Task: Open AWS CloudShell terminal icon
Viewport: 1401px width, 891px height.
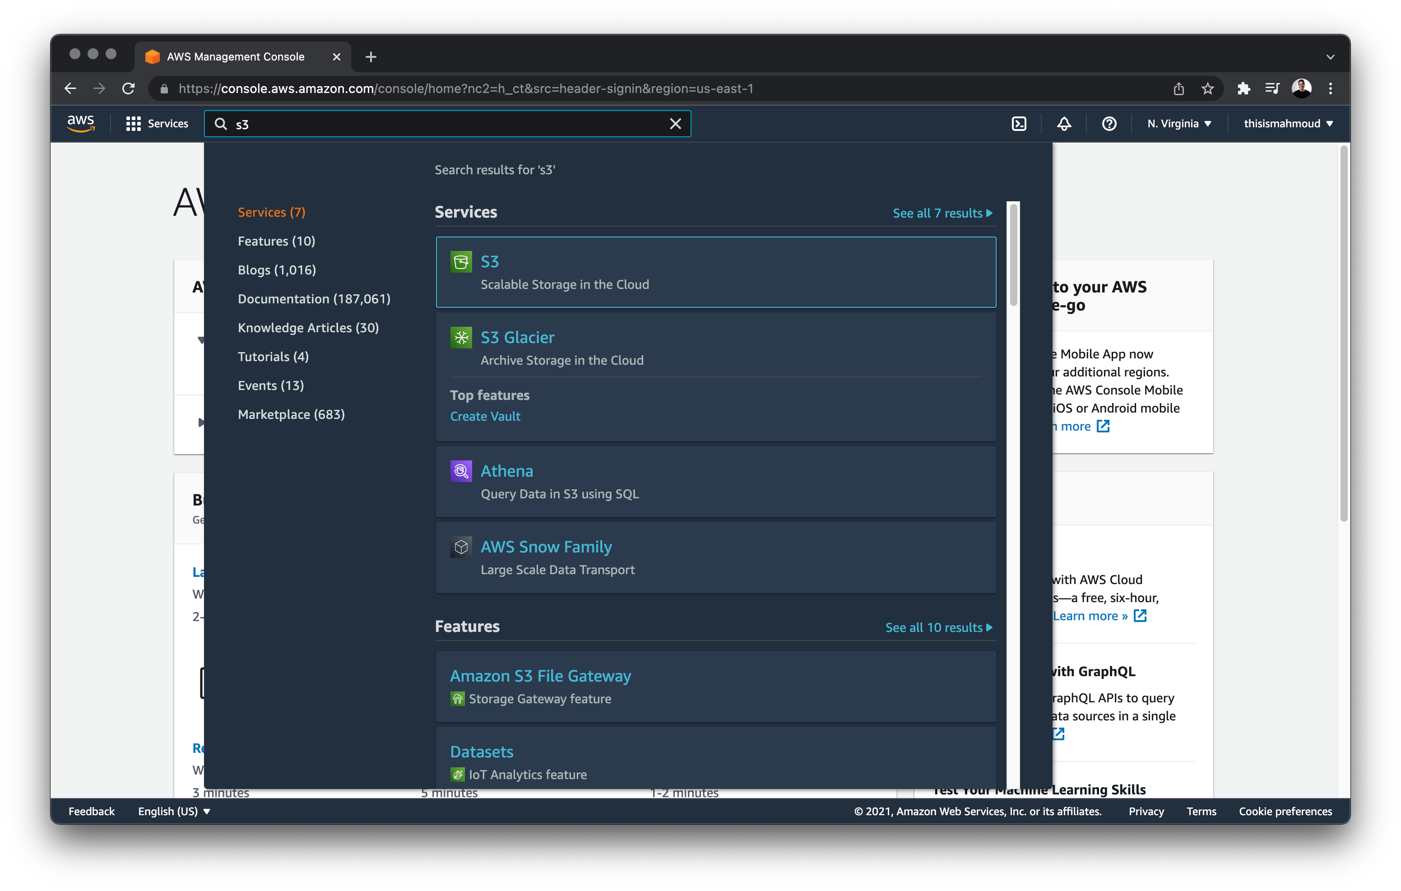Action: click(1019, 123)
